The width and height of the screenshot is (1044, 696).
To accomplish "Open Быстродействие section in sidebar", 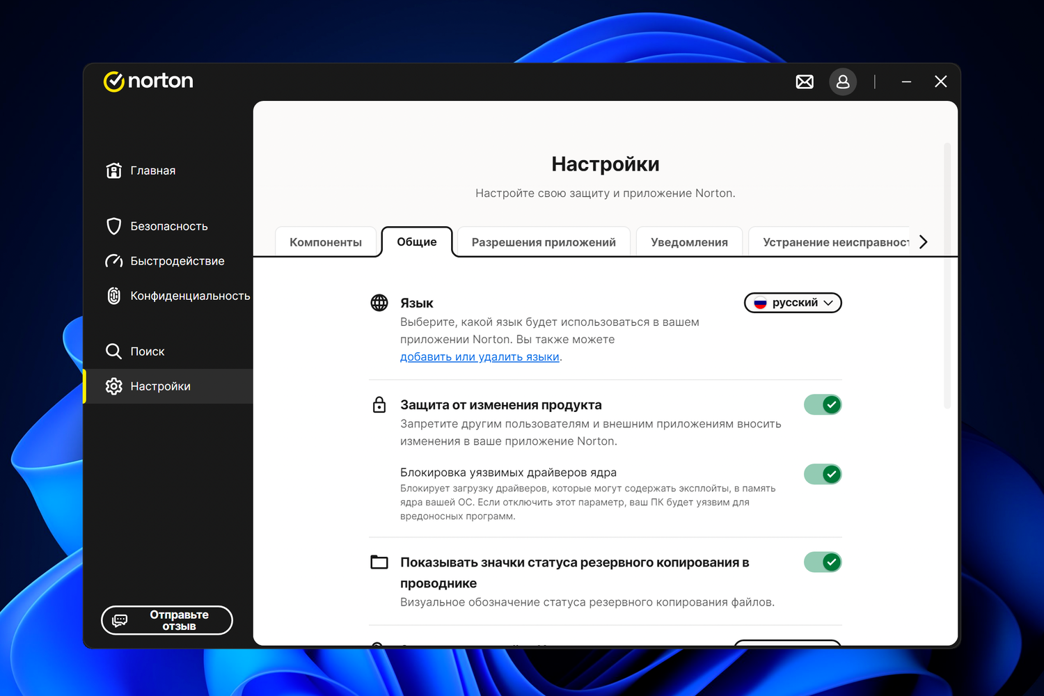I will 168,261.
